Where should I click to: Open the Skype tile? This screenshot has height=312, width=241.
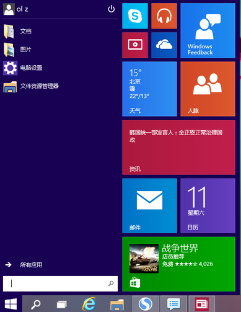(135, 16)
